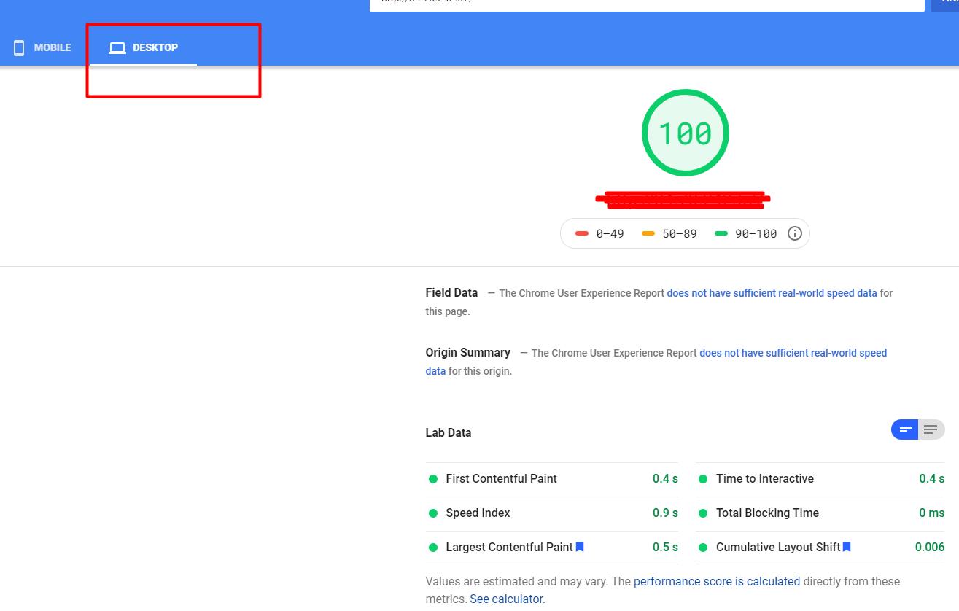
Task: Toggle the compact Lab Data view
Action: click(x=904, y=429)
